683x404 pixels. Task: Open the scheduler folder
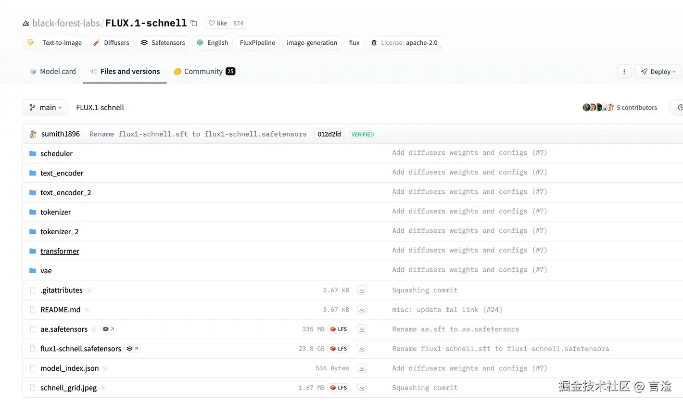(x=56, y=153)
